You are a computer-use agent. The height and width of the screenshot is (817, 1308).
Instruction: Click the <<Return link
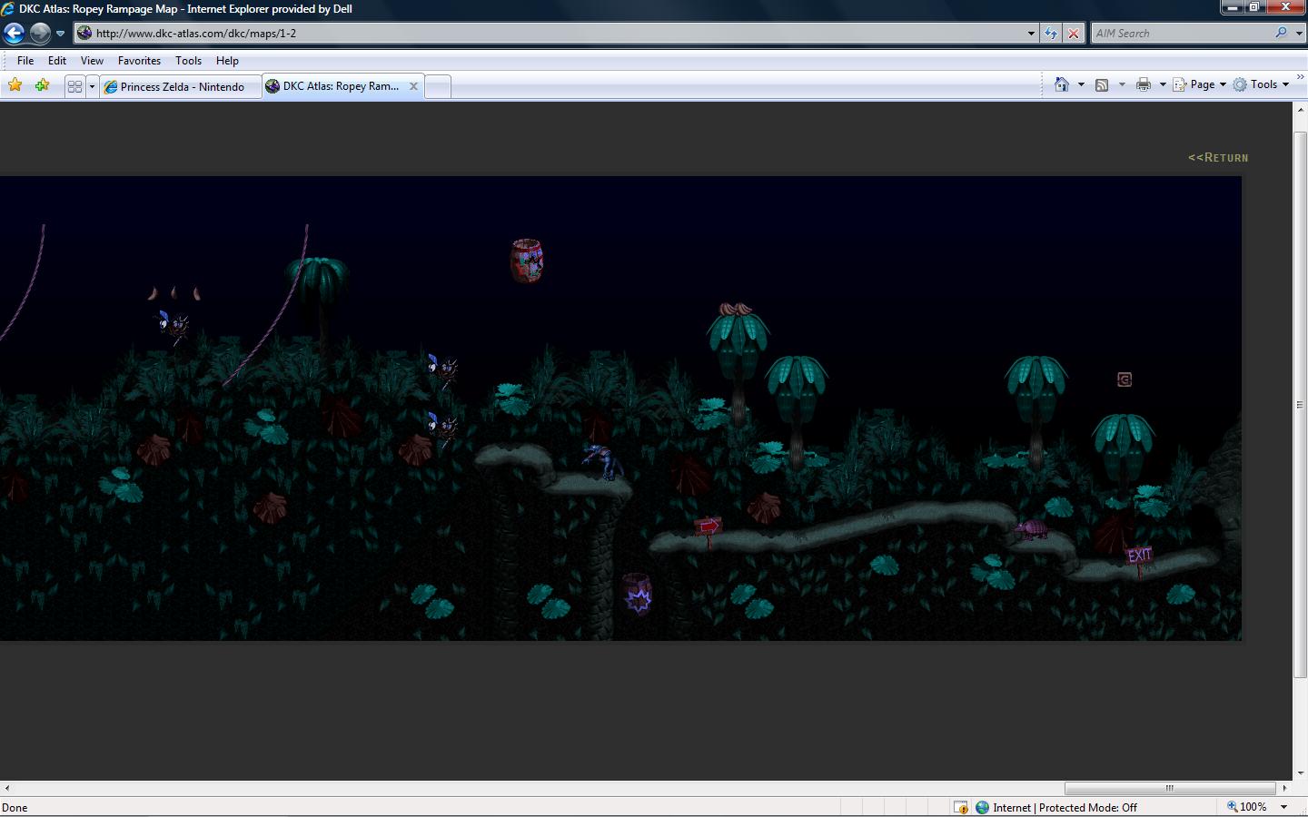[1218, 157]
